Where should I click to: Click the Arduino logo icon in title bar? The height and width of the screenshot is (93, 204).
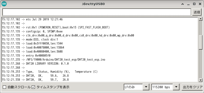[x=4, y=4]
